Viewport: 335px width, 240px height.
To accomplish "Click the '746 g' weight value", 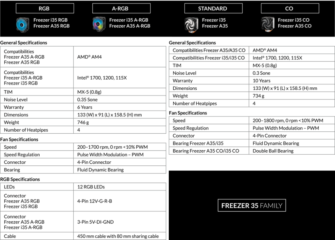I will click(83, 123).
